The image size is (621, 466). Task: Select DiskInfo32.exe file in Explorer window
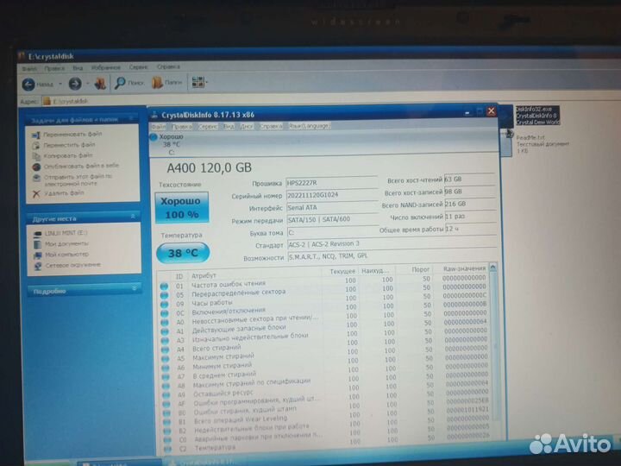coord(538,116)
